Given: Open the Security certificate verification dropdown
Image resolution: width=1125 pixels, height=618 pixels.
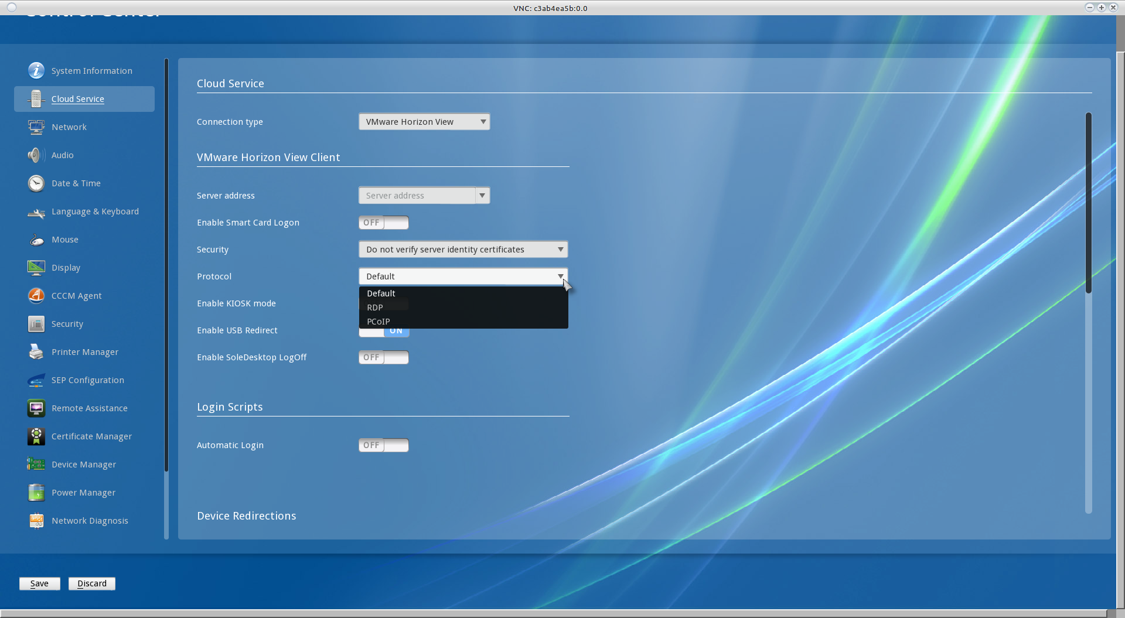Looking at the screenshot, I should coord(463,250).
